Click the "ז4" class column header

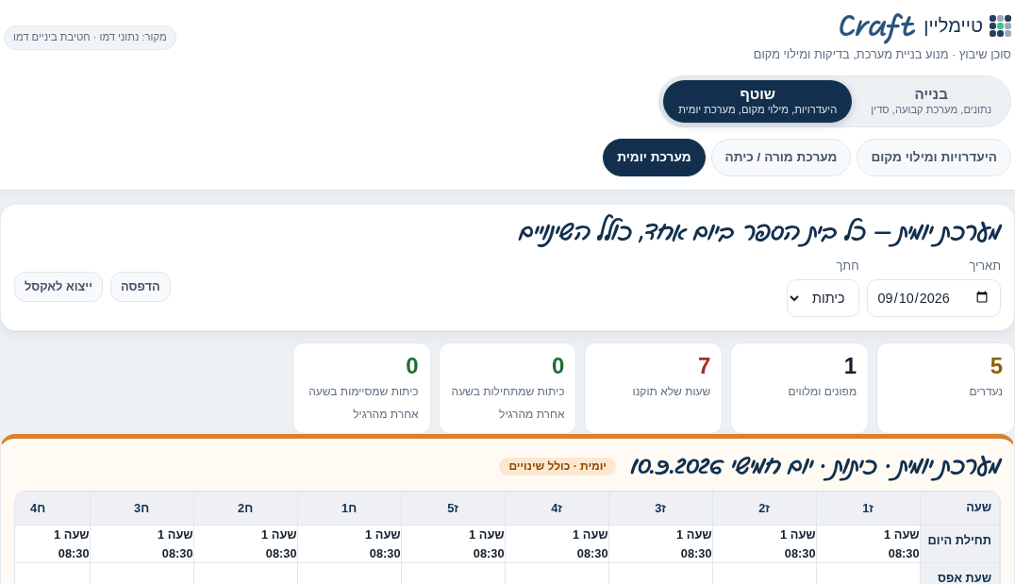tap(557, 509)
